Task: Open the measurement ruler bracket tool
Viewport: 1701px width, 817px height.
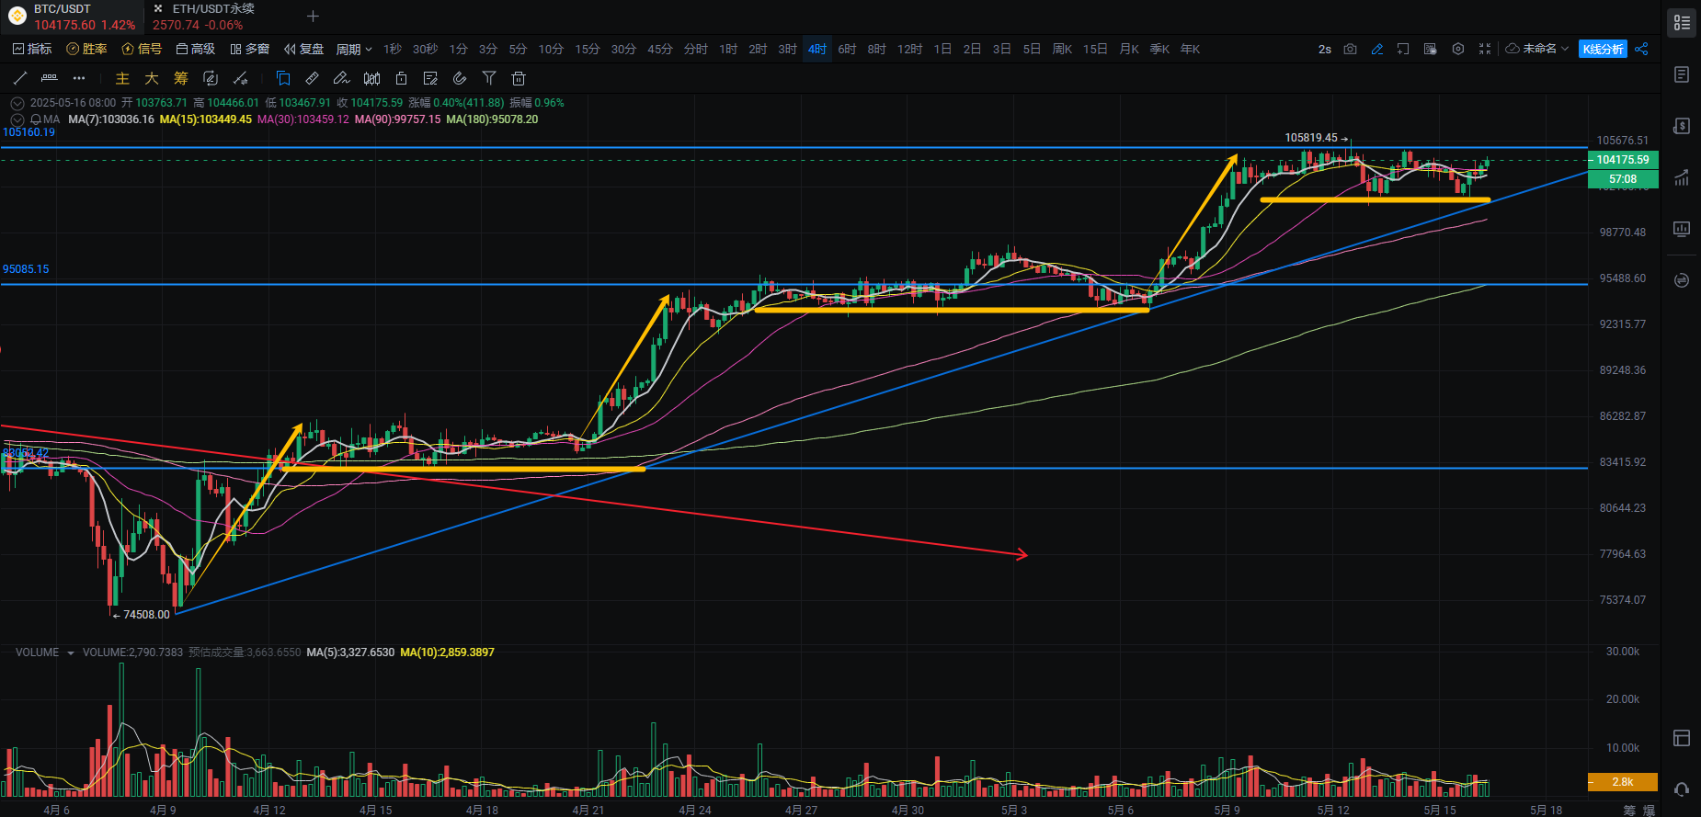Action: click(50, 78)
